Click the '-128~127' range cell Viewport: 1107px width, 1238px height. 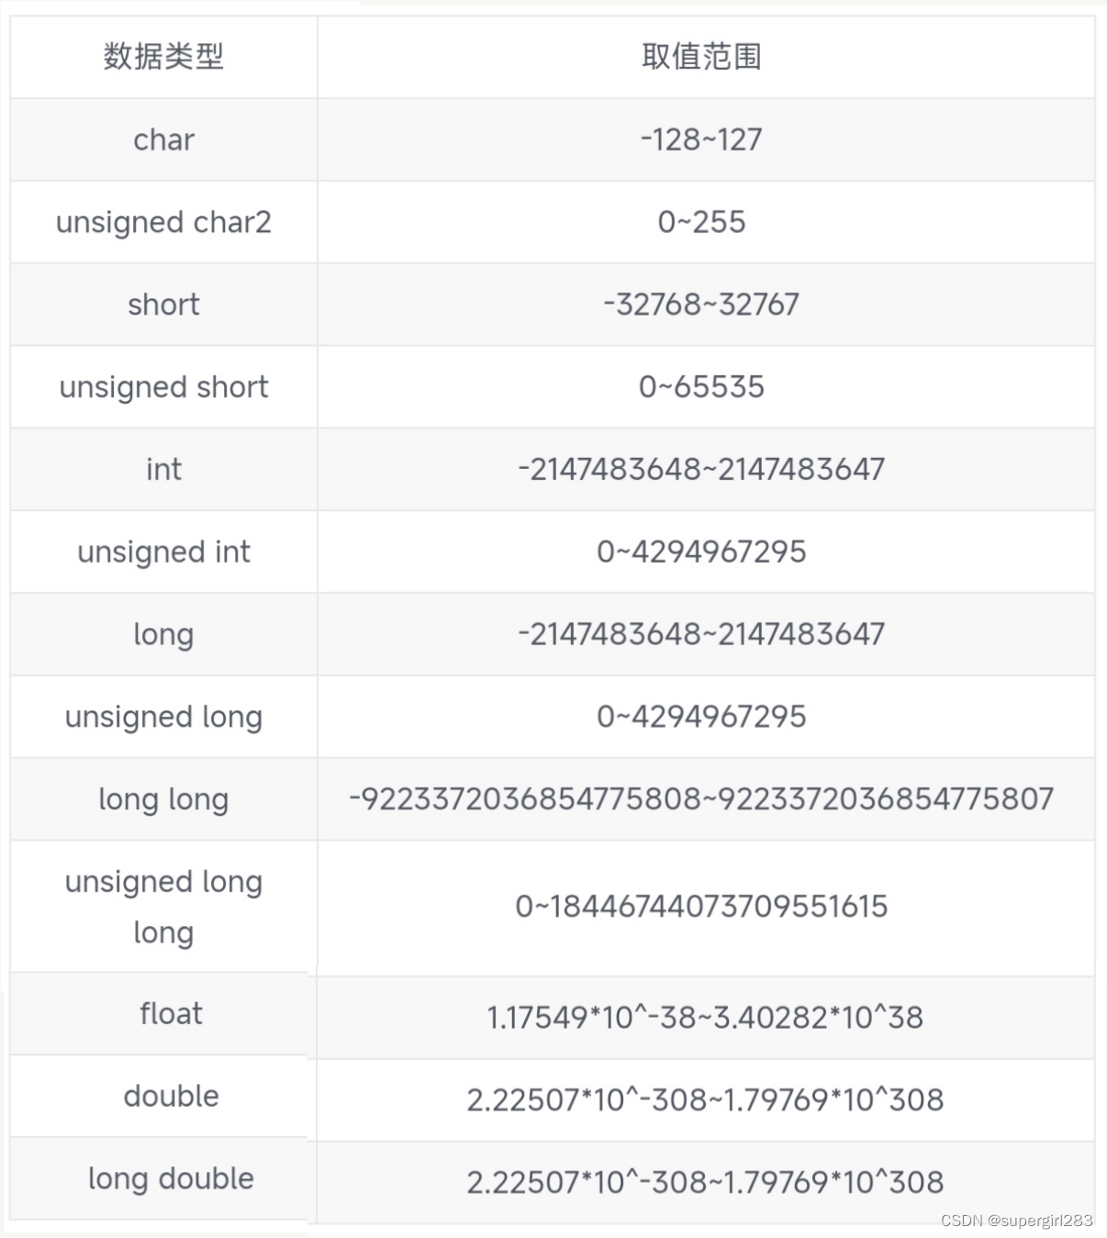701,139
